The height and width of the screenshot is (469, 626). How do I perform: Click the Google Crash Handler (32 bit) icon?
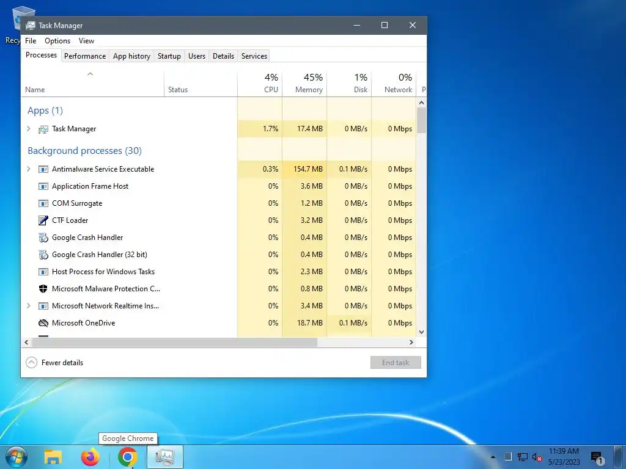(x=43, y=255)
